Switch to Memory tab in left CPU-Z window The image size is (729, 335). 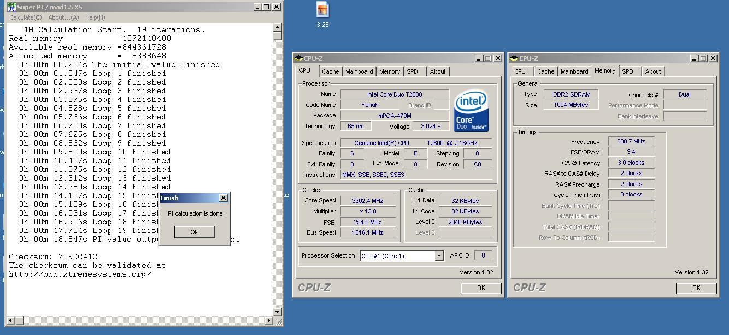click(389, 71)
